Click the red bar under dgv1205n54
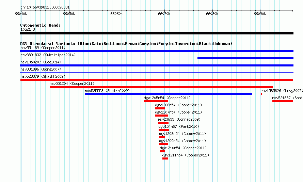This screenshot has height=182, width=303. pyautogui.click(x=156, y=101)
